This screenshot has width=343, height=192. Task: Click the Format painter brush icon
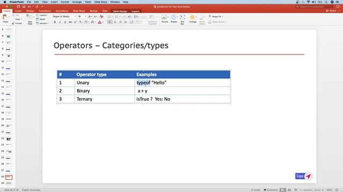13,23
